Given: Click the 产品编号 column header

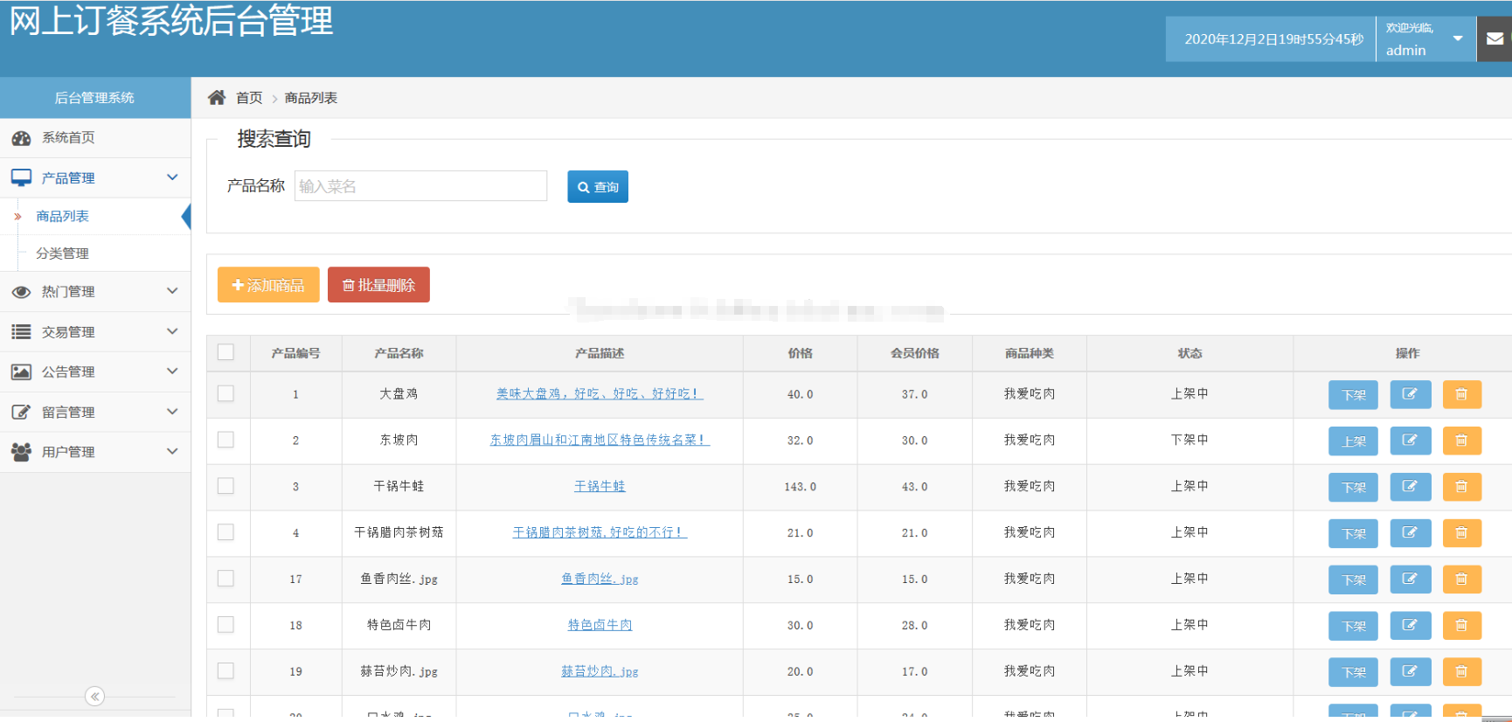Looking at the screenshot, I should [295, 353].
